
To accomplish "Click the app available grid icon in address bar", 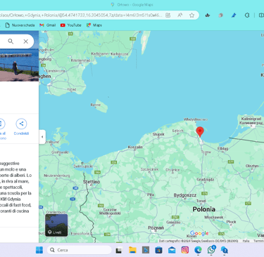I will [168, 15].
